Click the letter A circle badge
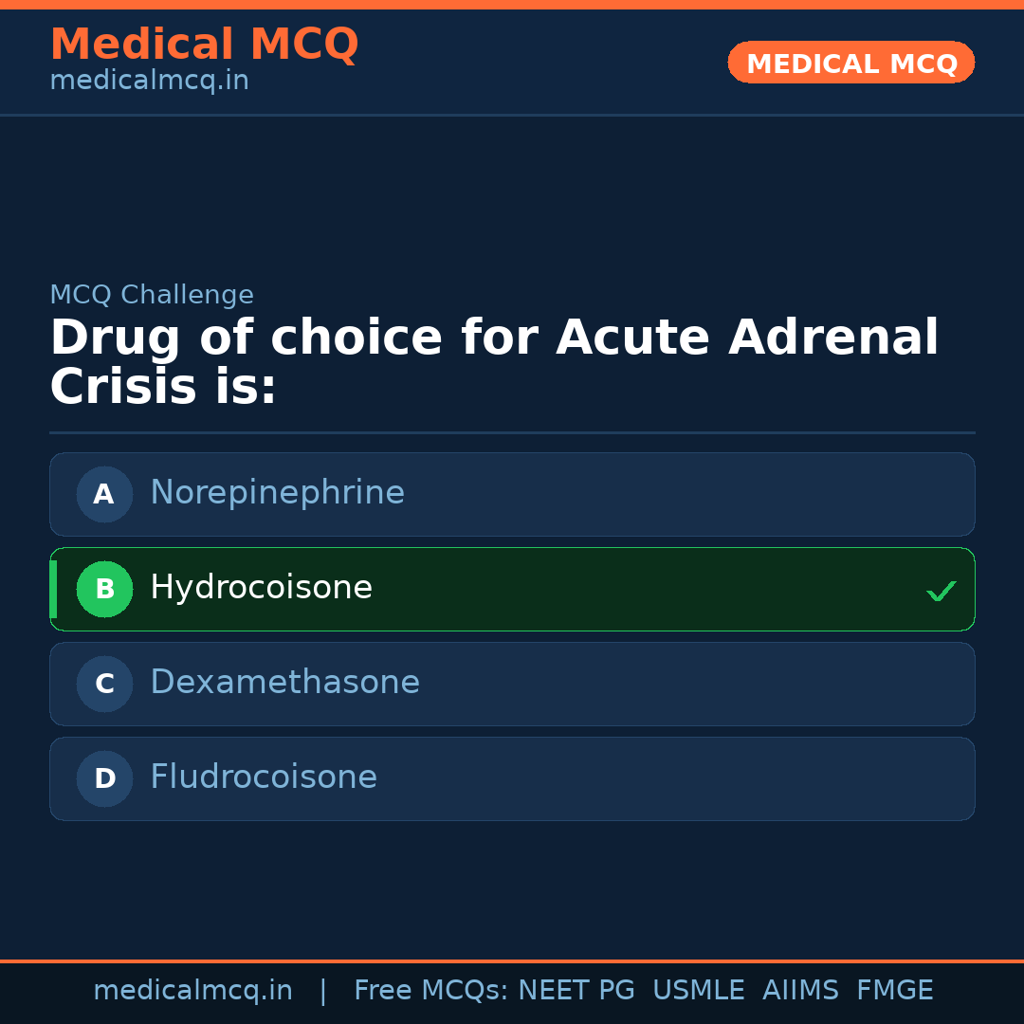Viewport: 1024px width, 1024px height. pyautogui.click(x=104, y=494)
